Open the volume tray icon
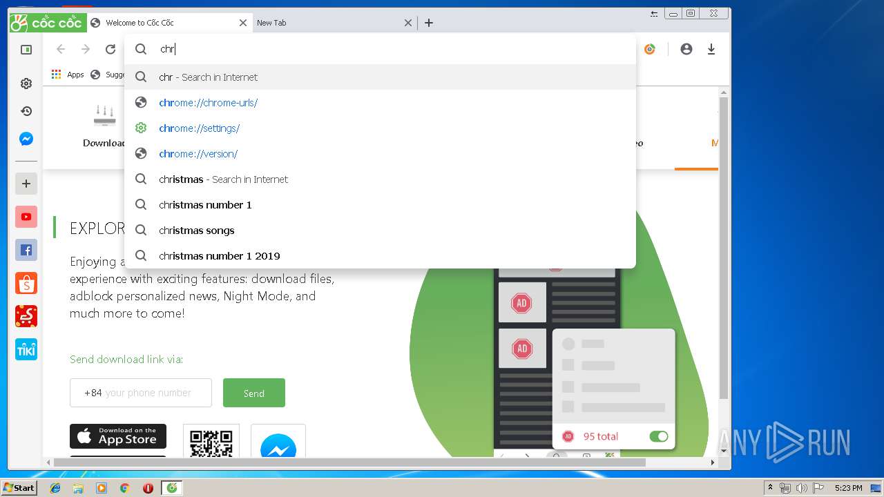The image size is (884, 497). pos(801,488)
